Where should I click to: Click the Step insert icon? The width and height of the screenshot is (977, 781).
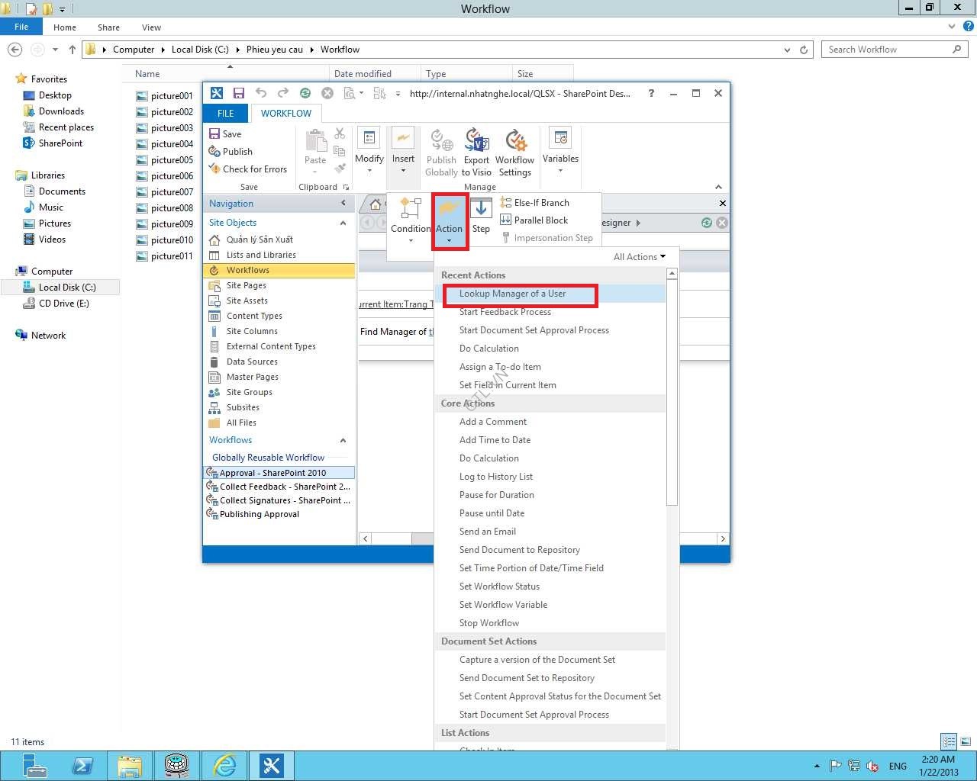(x=481, y=217)
